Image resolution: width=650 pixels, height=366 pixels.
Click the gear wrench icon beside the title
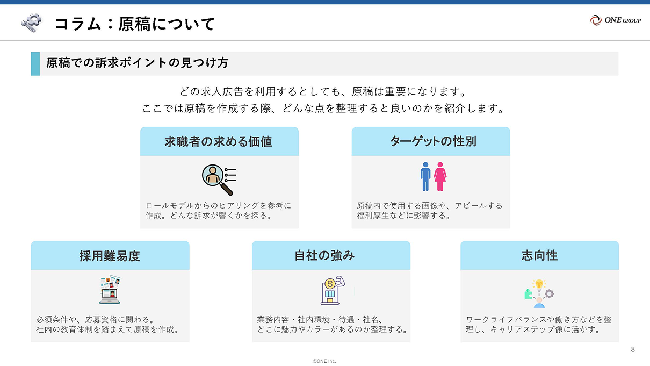(31, 23)
